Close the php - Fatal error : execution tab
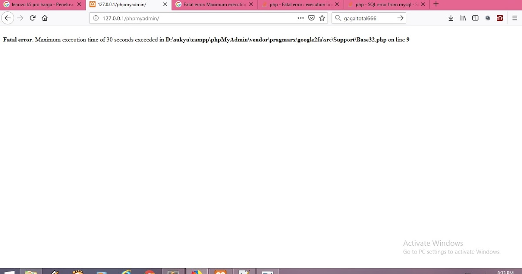The width and height of the screenshot is (522, 274). pos(337,4)
